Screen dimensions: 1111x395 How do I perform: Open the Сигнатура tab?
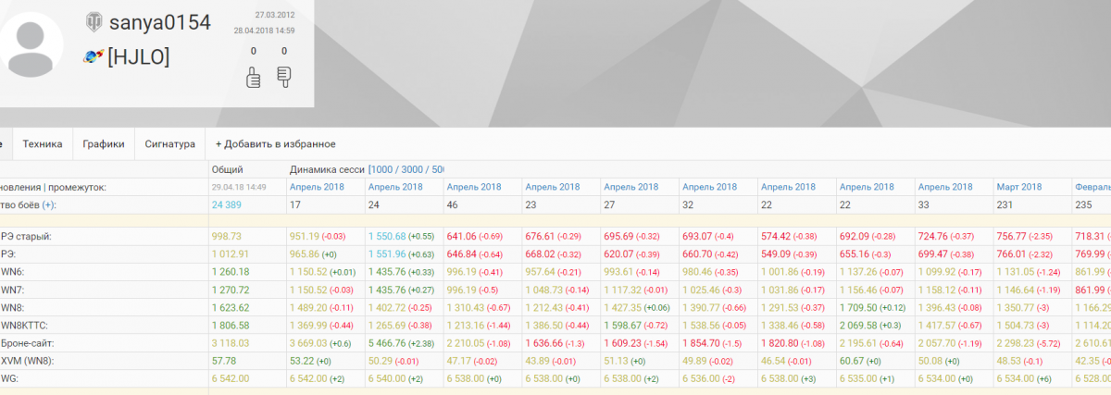pos(169,144)
